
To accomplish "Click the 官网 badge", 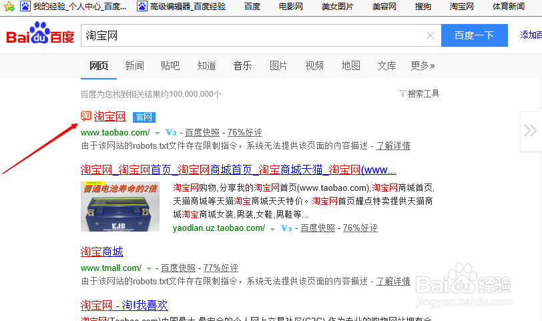I will [x=144, y=117].
